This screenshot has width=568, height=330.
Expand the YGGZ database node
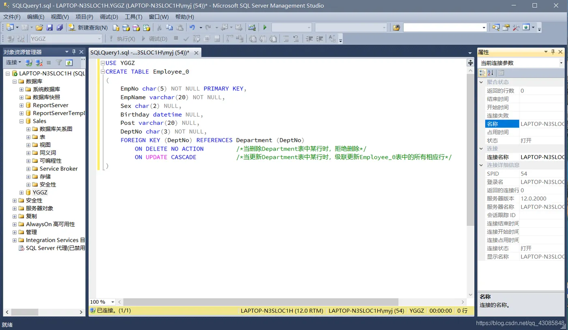click(x=22, y=192)
